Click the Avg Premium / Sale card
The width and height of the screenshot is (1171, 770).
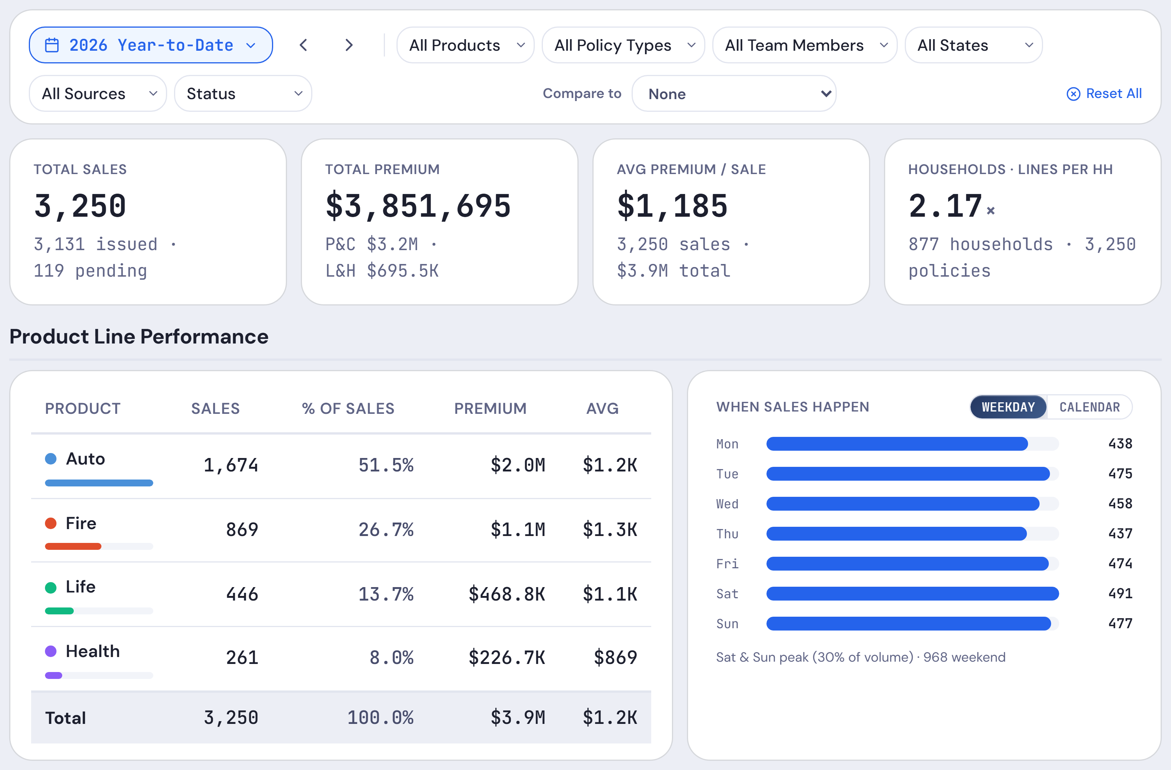731,222
